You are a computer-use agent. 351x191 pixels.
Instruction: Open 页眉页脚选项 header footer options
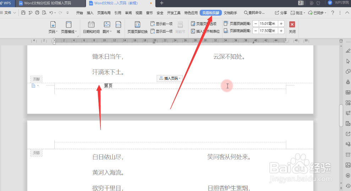tap(204, 24)
